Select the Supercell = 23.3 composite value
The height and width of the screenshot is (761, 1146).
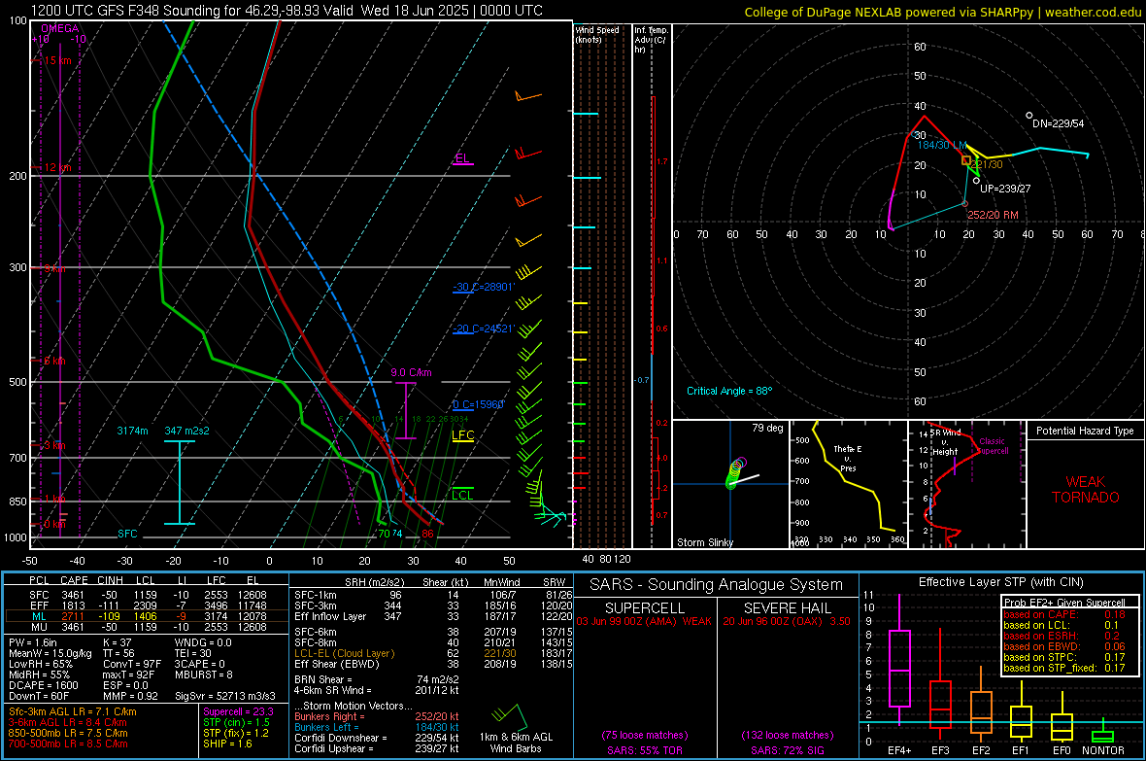pyautogui.click(x=238, y=712)
